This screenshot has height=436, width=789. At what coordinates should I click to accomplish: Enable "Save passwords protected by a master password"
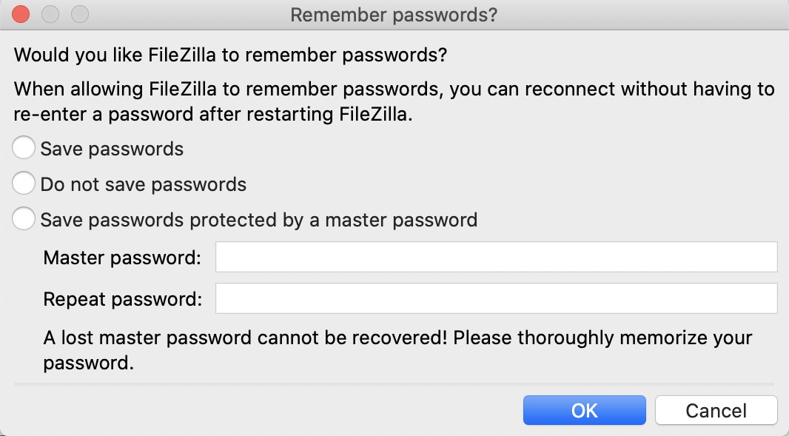click(x=23, y=218)
